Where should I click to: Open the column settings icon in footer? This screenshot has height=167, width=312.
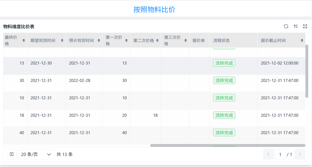[12, 154]
